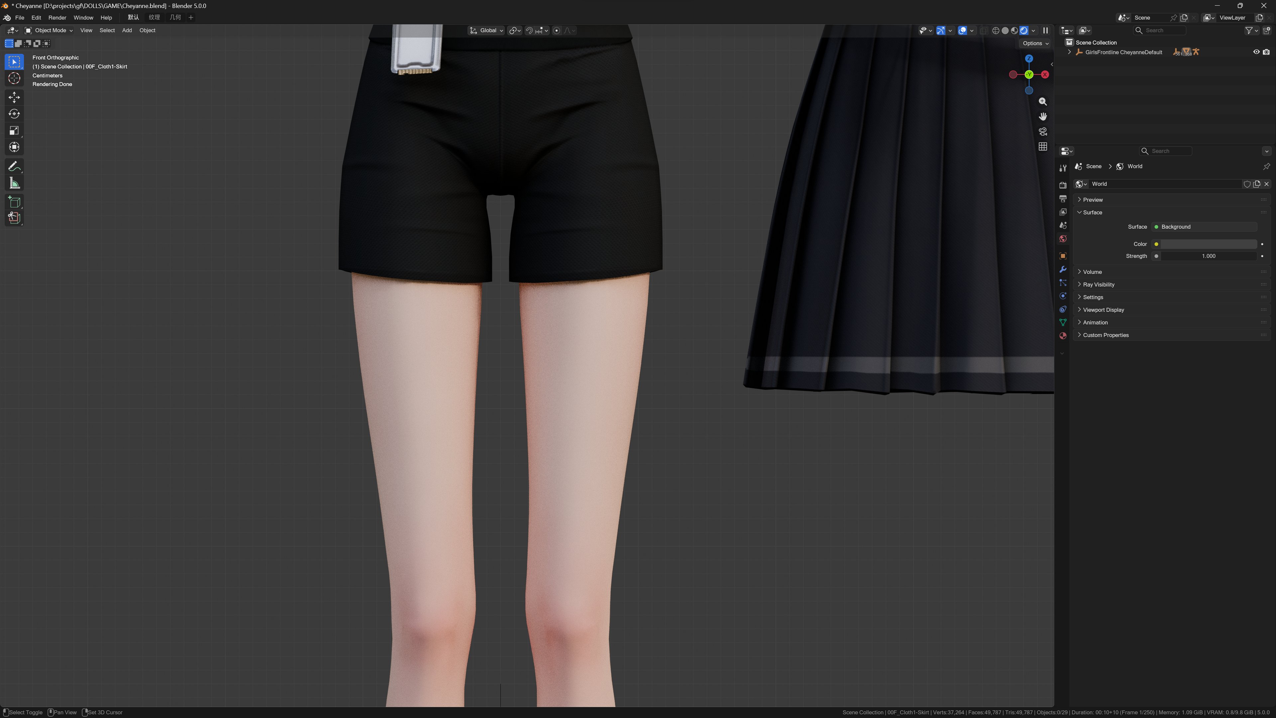Select the Rotate tool
This screenshot has height=718, width=1276.
pos(14,113)
